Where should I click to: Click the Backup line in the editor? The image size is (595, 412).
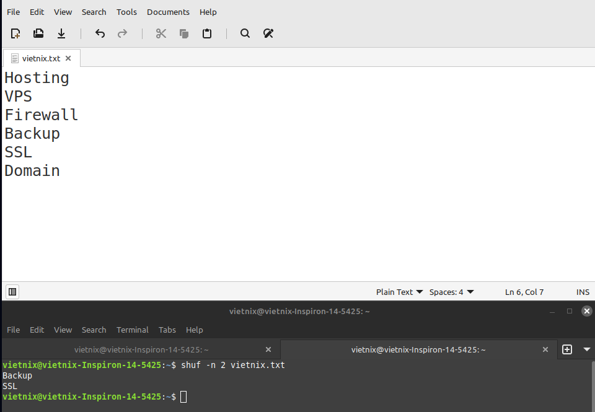32,134
